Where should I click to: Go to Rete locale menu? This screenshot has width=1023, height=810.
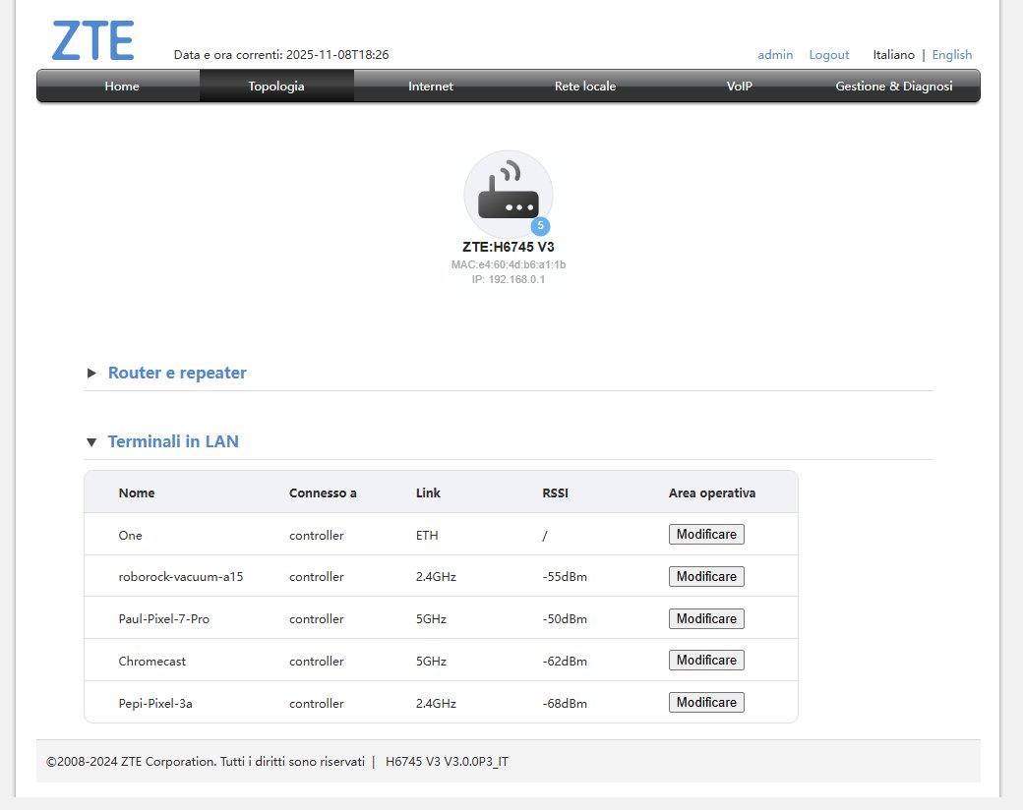[585, 87]
